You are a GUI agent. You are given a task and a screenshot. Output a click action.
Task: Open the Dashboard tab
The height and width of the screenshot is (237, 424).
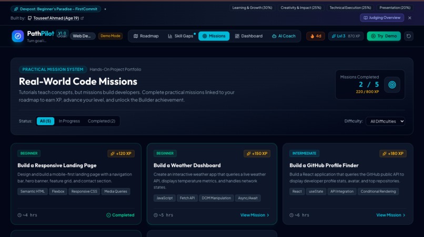tap(248, 36)
